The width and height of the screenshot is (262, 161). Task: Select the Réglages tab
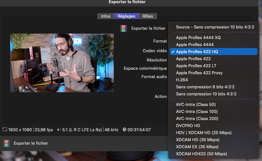pyautogui.click(x=127, y=16)
